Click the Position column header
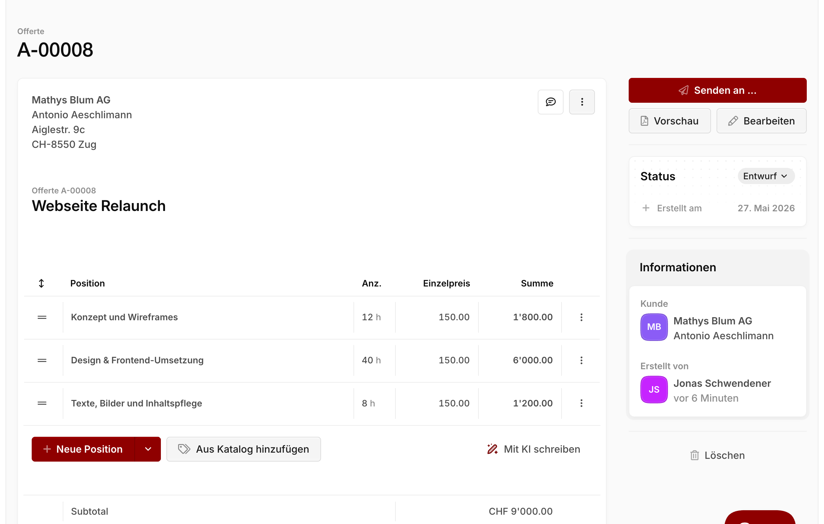The width and height of the screenshot is (824, 524). coord(87,283)
